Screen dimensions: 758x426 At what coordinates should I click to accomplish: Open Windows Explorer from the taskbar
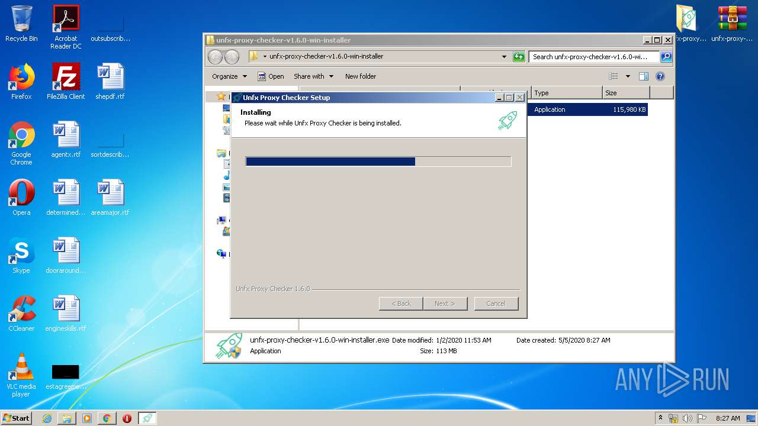click(67, 418)
